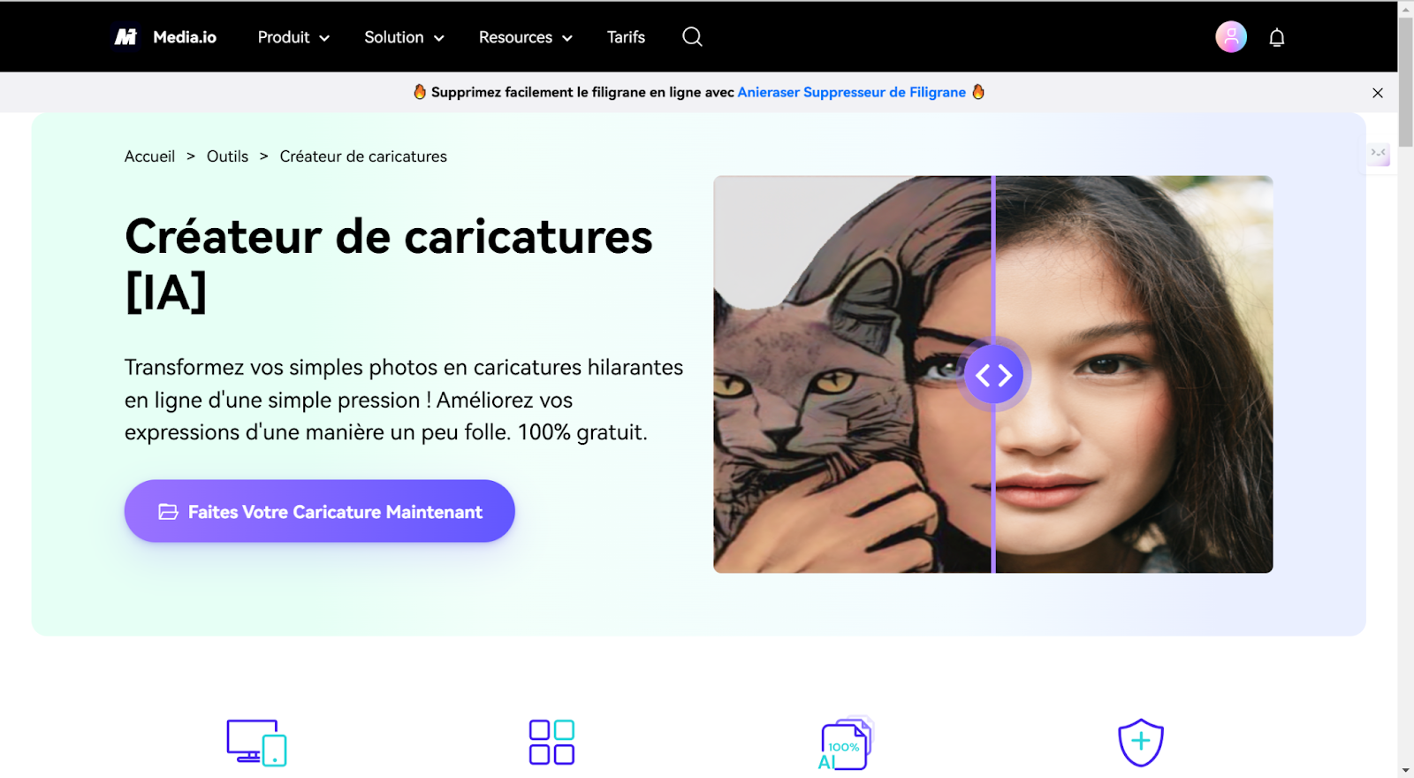Open the user profile avatar

(x=1231, y=37)
